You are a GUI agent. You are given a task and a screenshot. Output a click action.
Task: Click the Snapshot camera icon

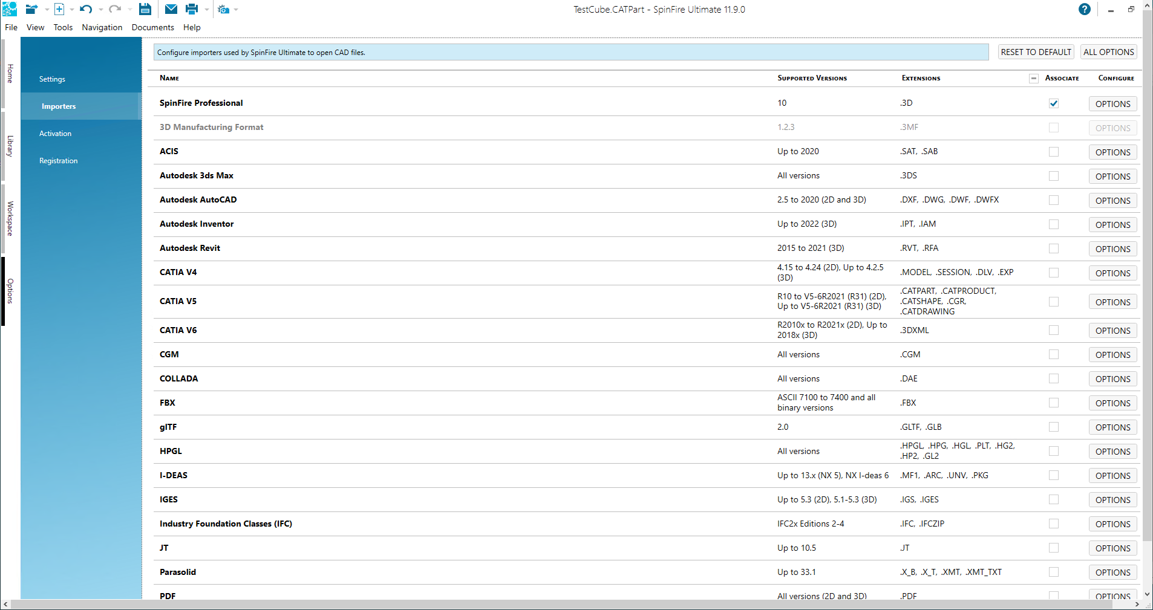[224, 10]
